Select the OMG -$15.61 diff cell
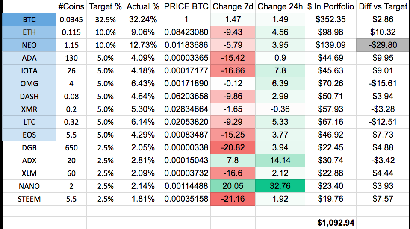 coord(383,83)
